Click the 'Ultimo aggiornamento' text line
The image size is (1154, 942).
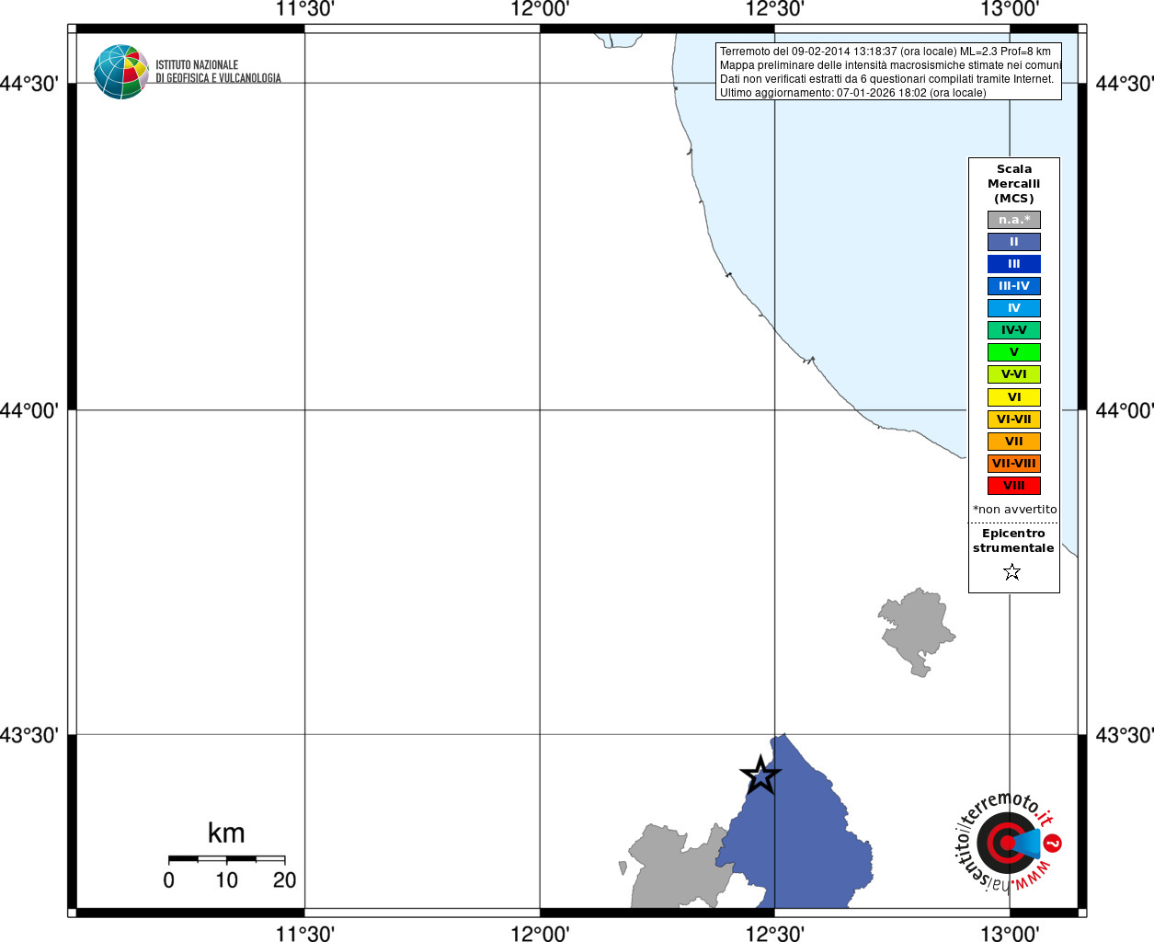[852, 93]
